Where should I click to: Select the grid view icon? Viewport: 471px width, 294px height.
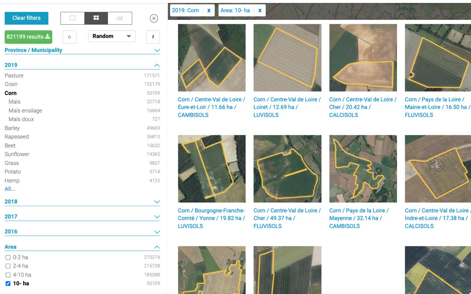[x=96, y=18]
